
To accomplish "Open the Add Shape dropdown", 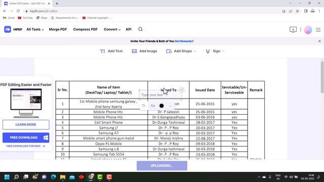I will pyautogui.click(x=181, y=51).
